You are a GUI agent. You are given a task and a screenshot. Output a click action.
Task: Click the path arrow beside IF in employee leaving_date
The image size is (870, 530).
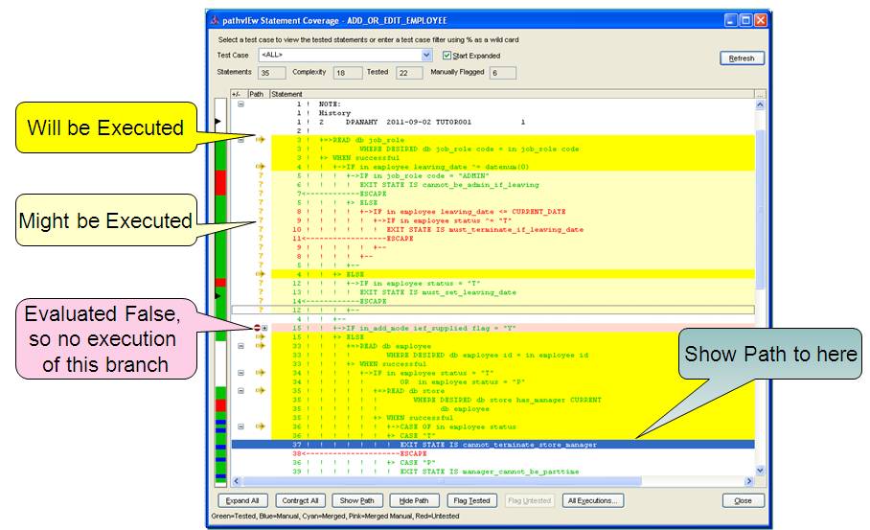260,167
